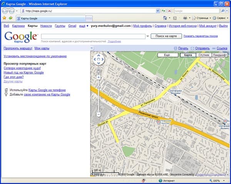The width and height of the screenshot is (231, 184).
Task: Click the search magnifier icon
Action: click(223, 11)
